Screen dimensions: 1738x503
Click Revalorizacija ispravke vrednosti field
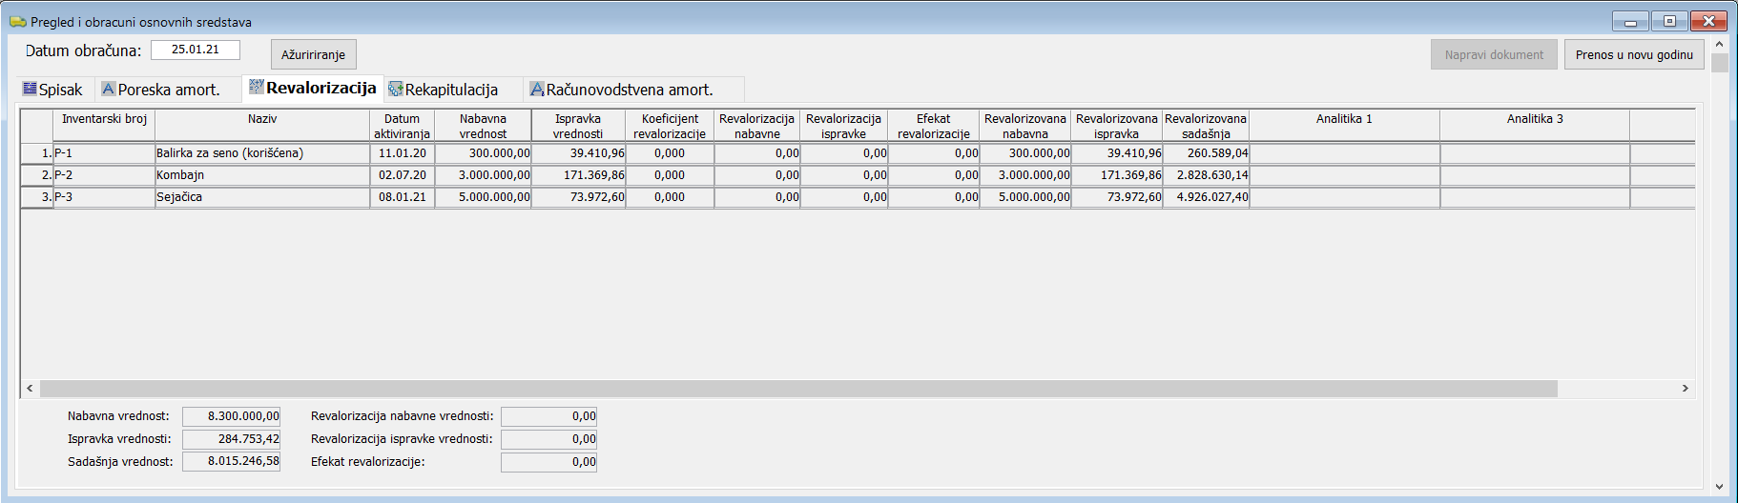click(548, 439)
